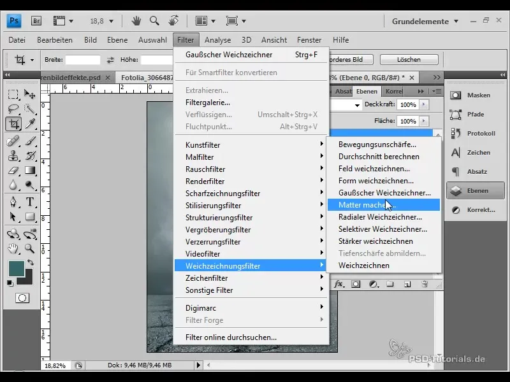Open the Pfade panel
The width and height of the screenshot is (510, 382).
pos(475,115)
